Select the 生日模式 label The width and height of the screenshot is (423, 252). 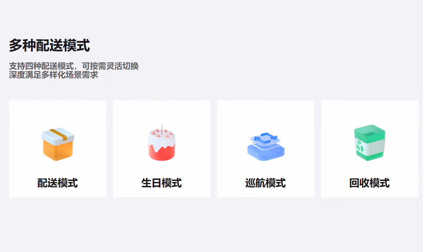(162, 183)
